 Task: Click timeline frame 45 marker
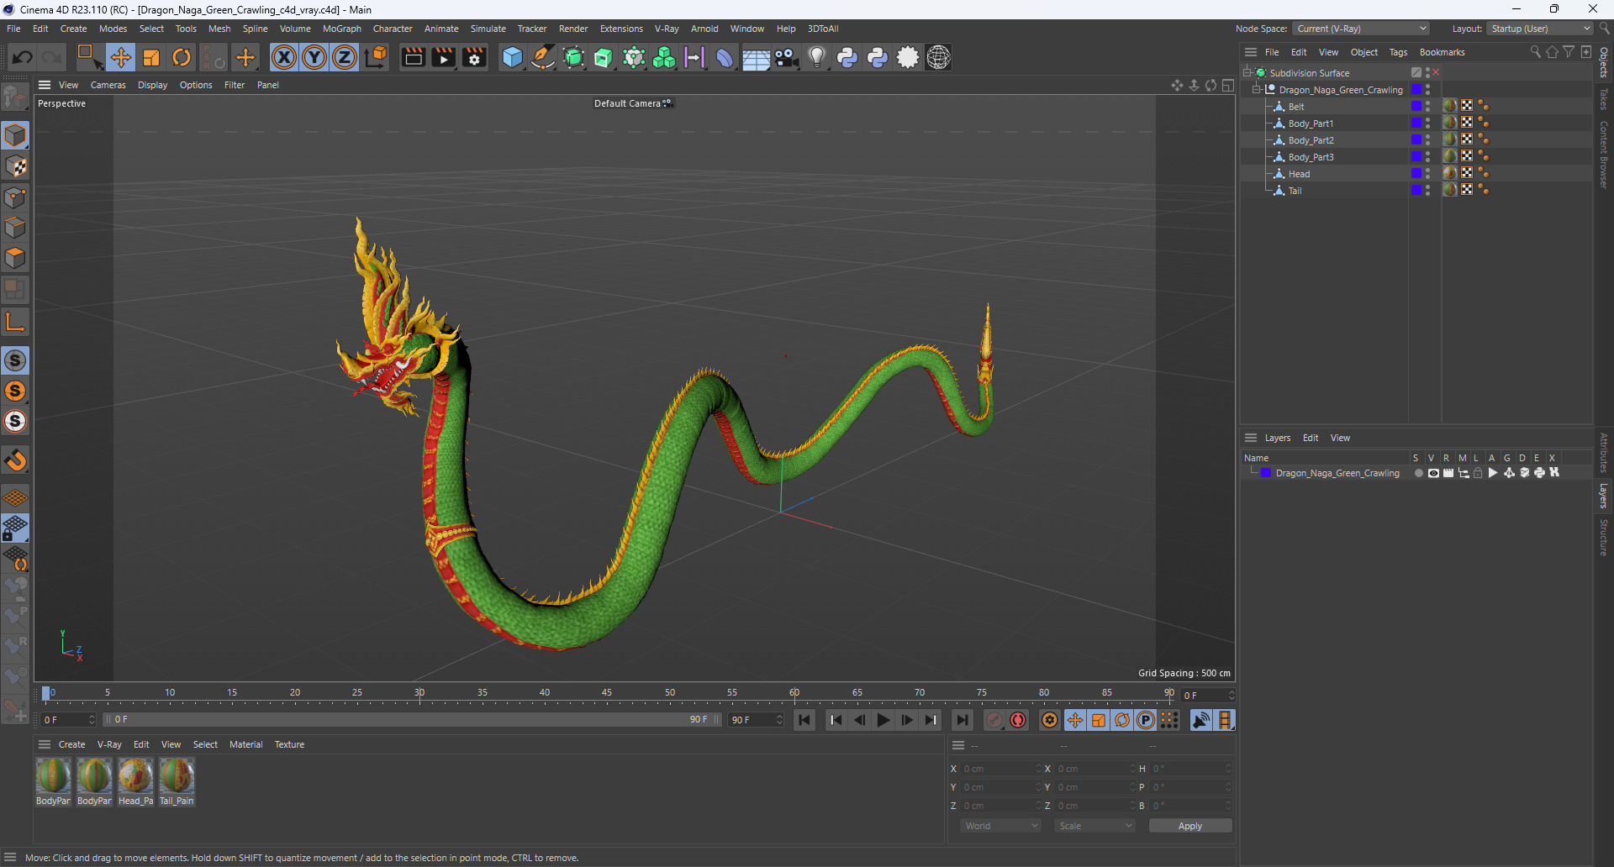coord(607,694)
